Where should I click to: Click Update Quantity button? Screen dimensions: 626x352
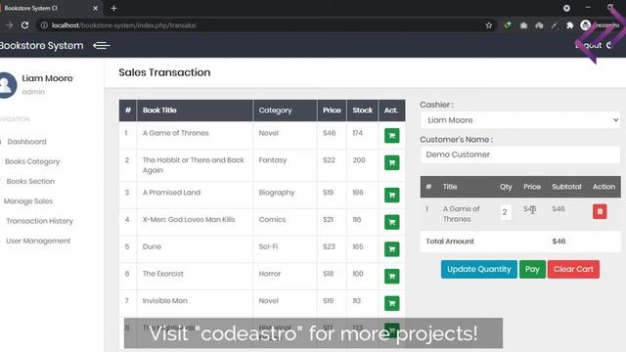click(478, 270)
